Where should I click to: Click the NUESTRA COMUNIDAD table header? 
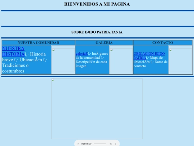pyautogui.click(x=38, y=43)
